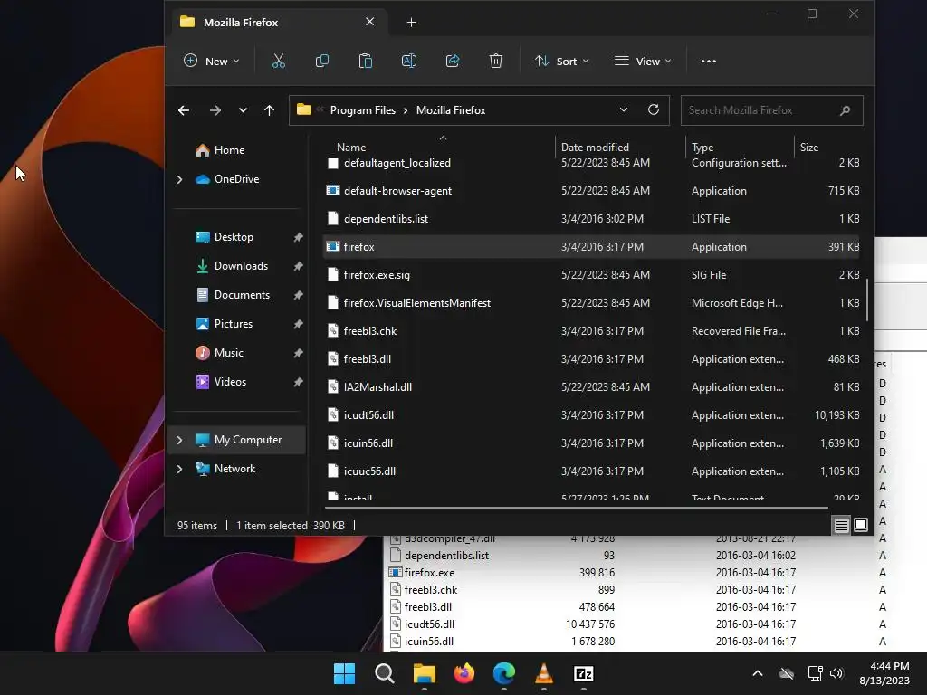Image resolution: width=927 pixels, height=695 pixels.
Task: Open File Explorer from taskbar
Action: [x=424, y=673]
